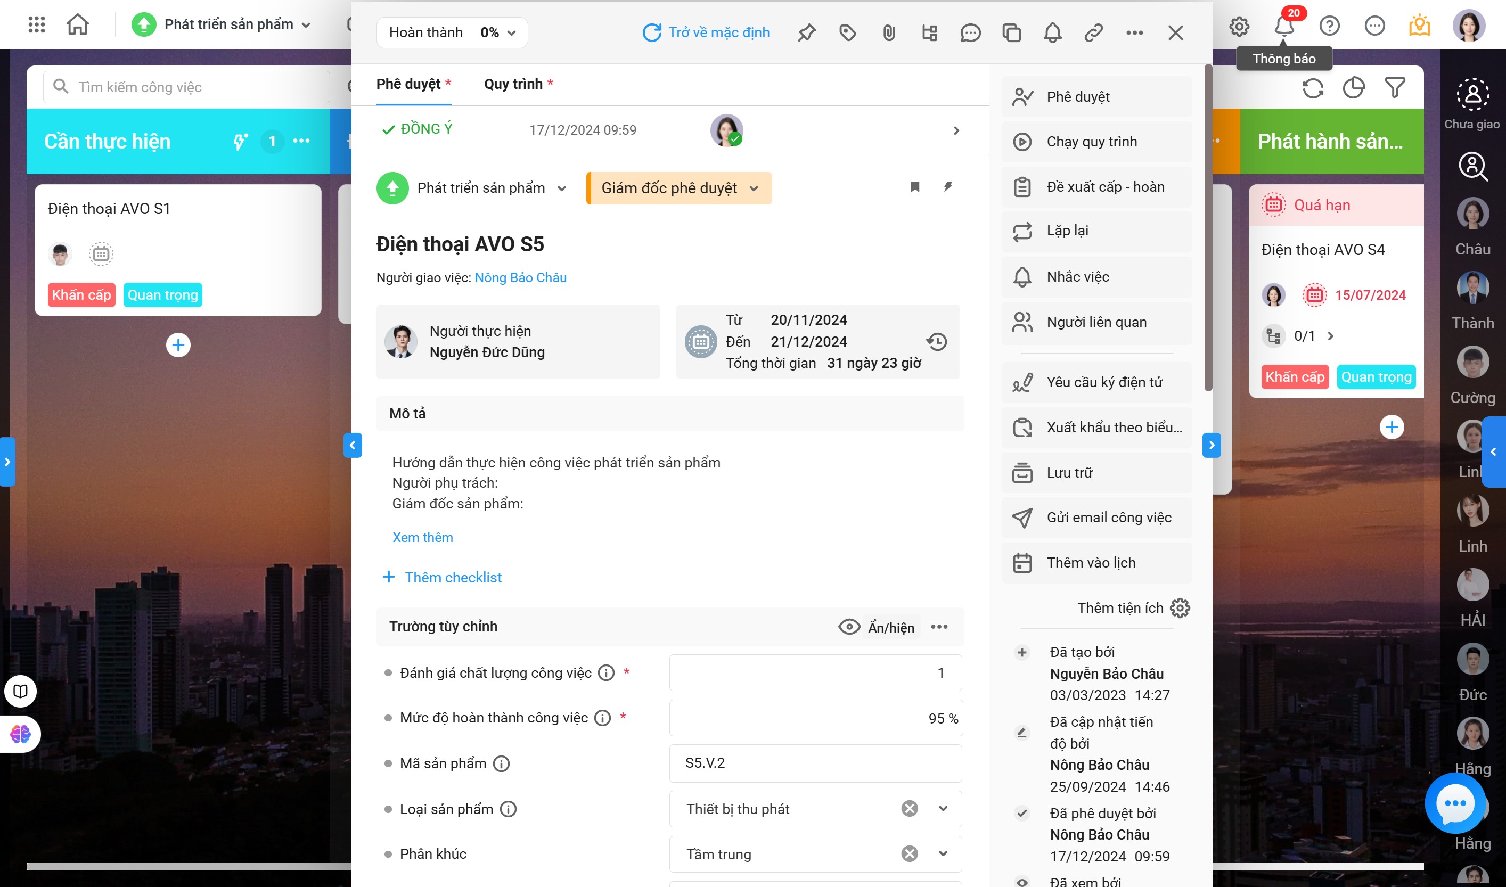This screenshot has height=887, width=1506.
Task: Click the board filter funnel icon
Action: point(1395,88)
